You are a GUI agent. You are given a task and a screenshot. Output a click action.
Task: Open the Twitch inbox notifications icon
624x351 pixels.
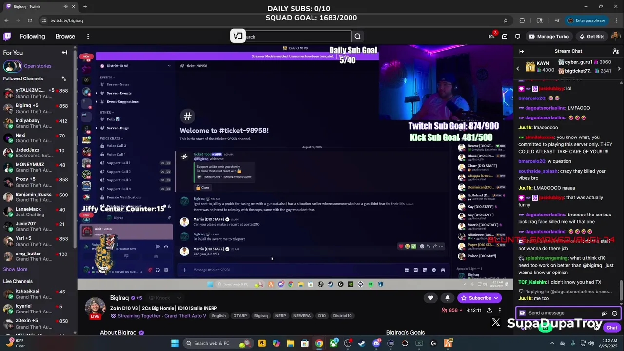[x=505, y=37]
